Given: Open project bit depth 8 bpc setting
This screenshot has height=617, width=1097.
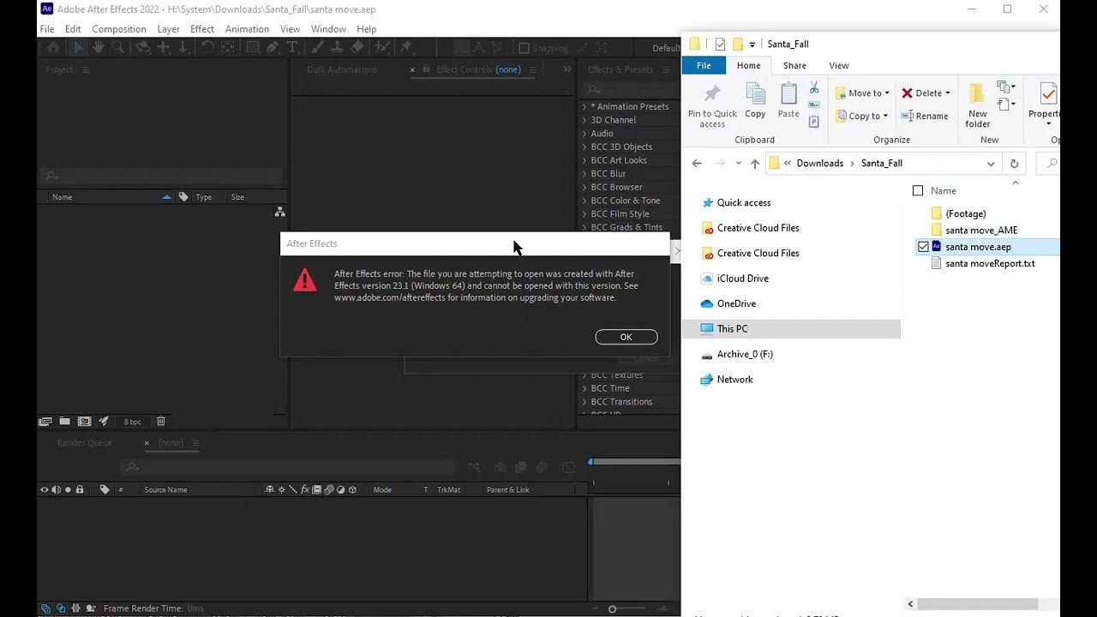Looking at the screenshot, I should pyautogui.click(x=133, y=422).
